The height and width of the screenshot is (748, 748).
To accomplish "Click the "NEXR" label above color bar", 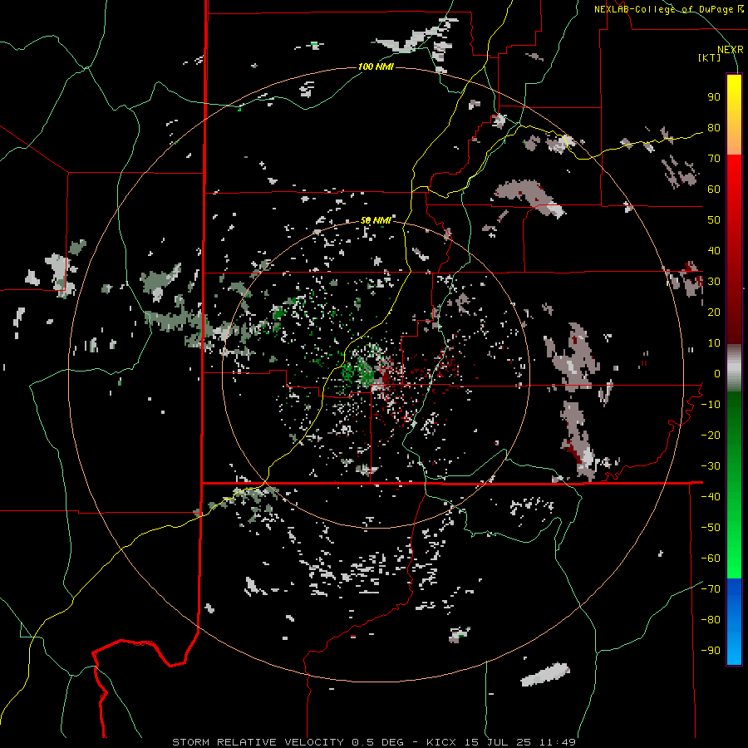I will click(731, 50).
